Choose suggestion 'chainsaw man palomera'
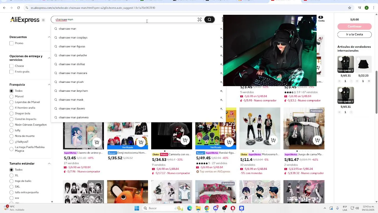The image size is (378, 213). [x=74, y=117]
